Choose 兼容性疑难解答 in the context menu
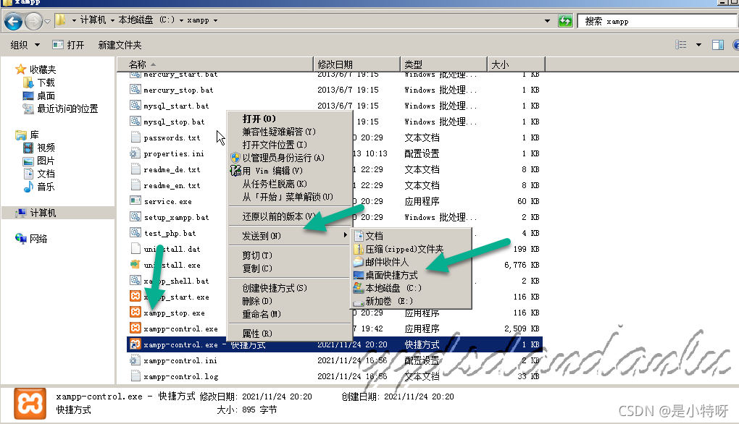The image size is (739, 424). click(289, 132)
